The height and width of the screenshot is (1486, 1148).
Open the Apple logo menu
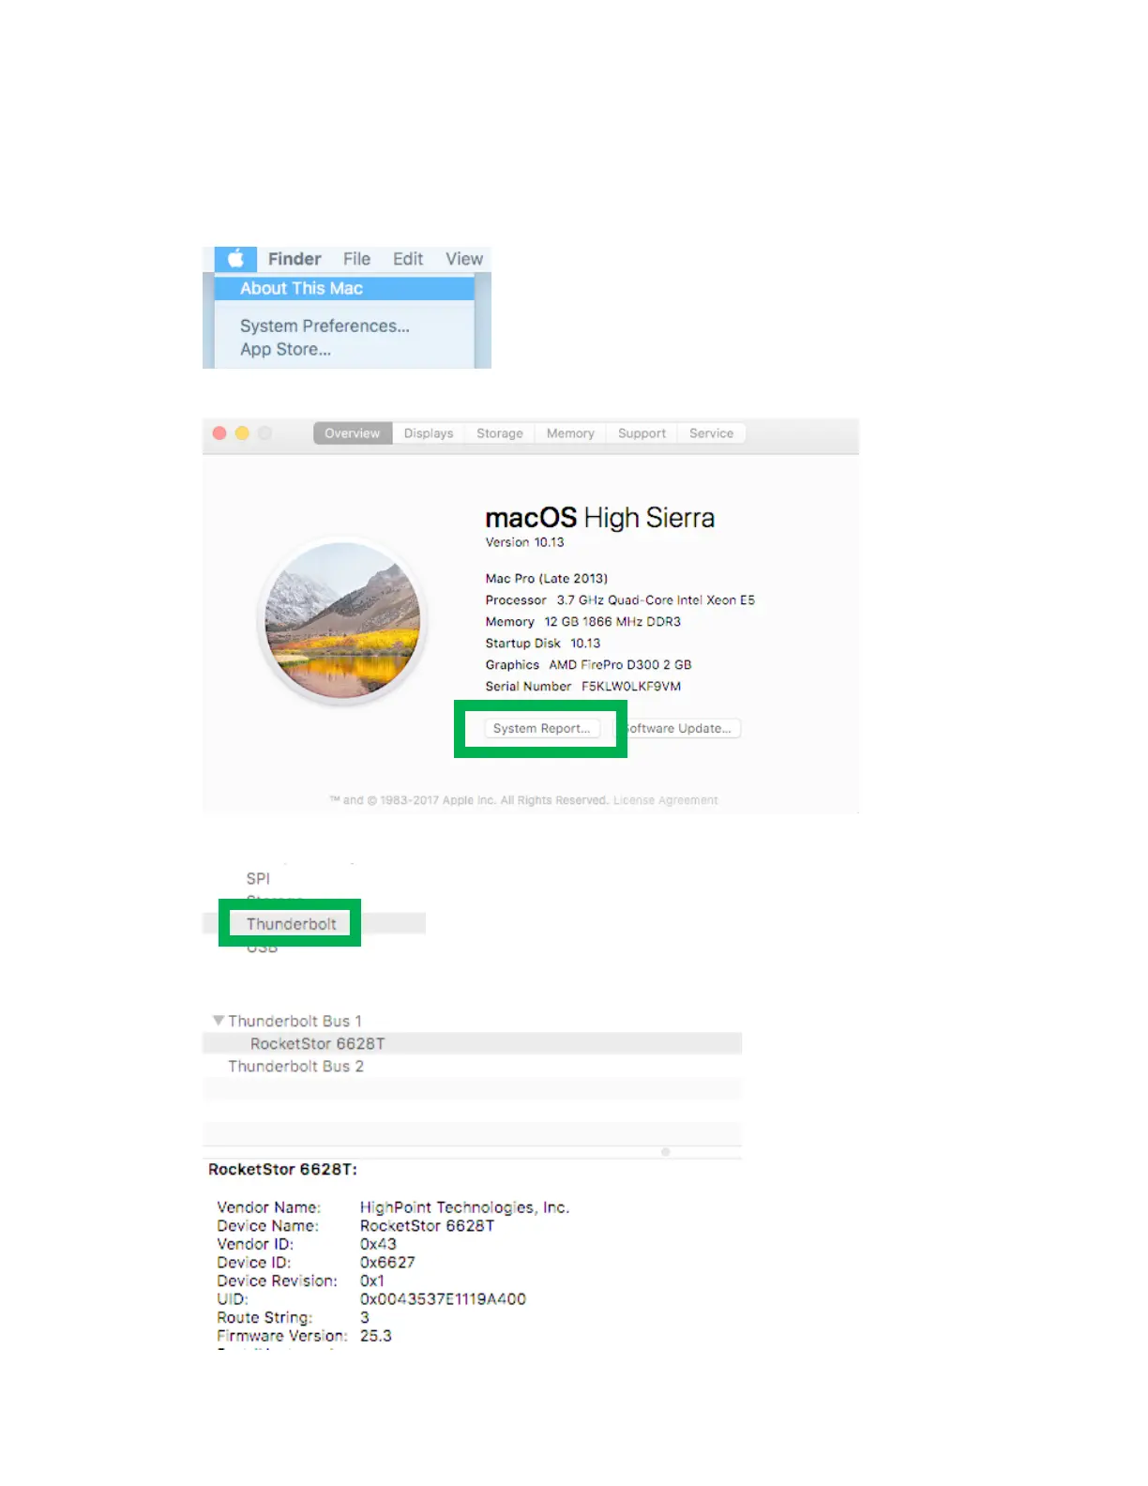tap(235, 259)
